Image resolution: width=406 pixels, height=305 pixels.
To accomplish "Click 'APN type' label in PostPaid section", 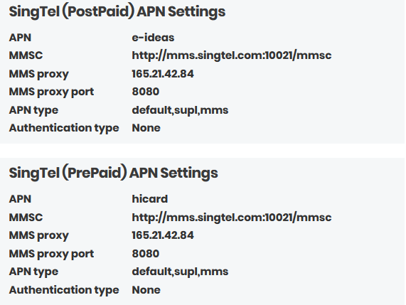I will (33, 111).
